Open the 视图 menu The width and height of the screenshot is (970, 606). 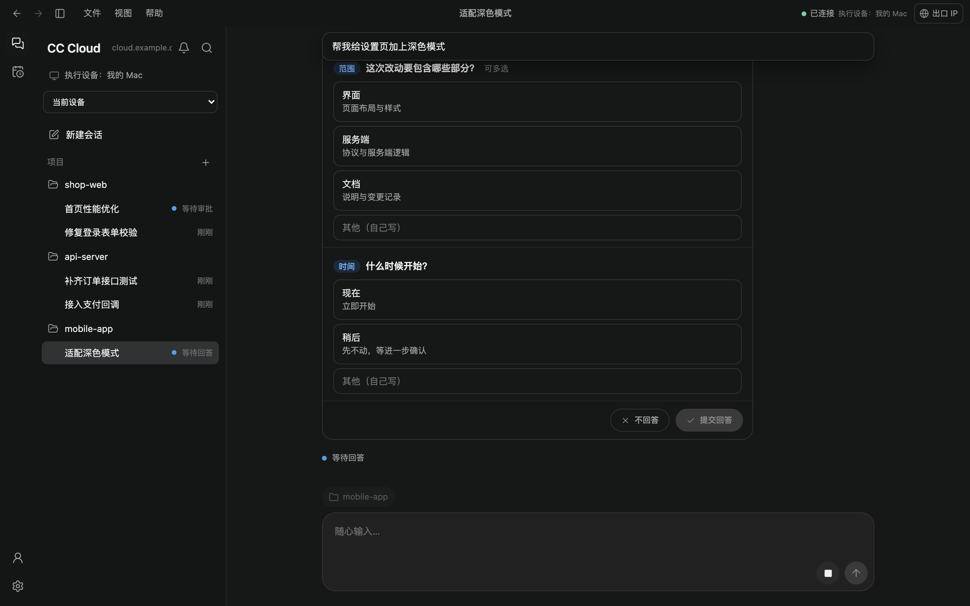(x=123, y=13)
